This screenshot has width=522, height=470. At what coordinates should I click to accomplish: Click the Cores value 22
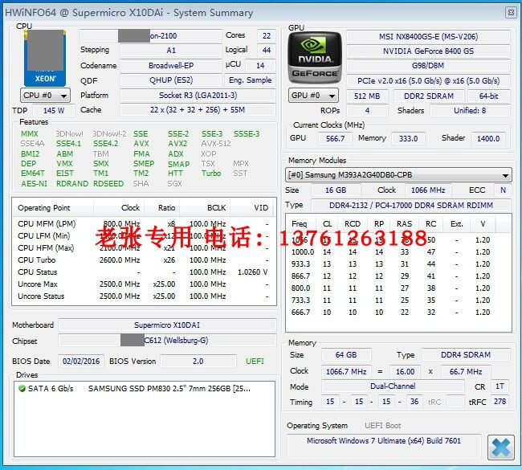267,35
